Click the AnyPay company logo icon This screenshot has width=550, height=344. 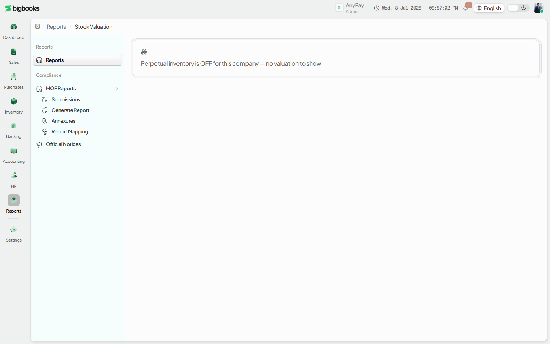point(339,8)
